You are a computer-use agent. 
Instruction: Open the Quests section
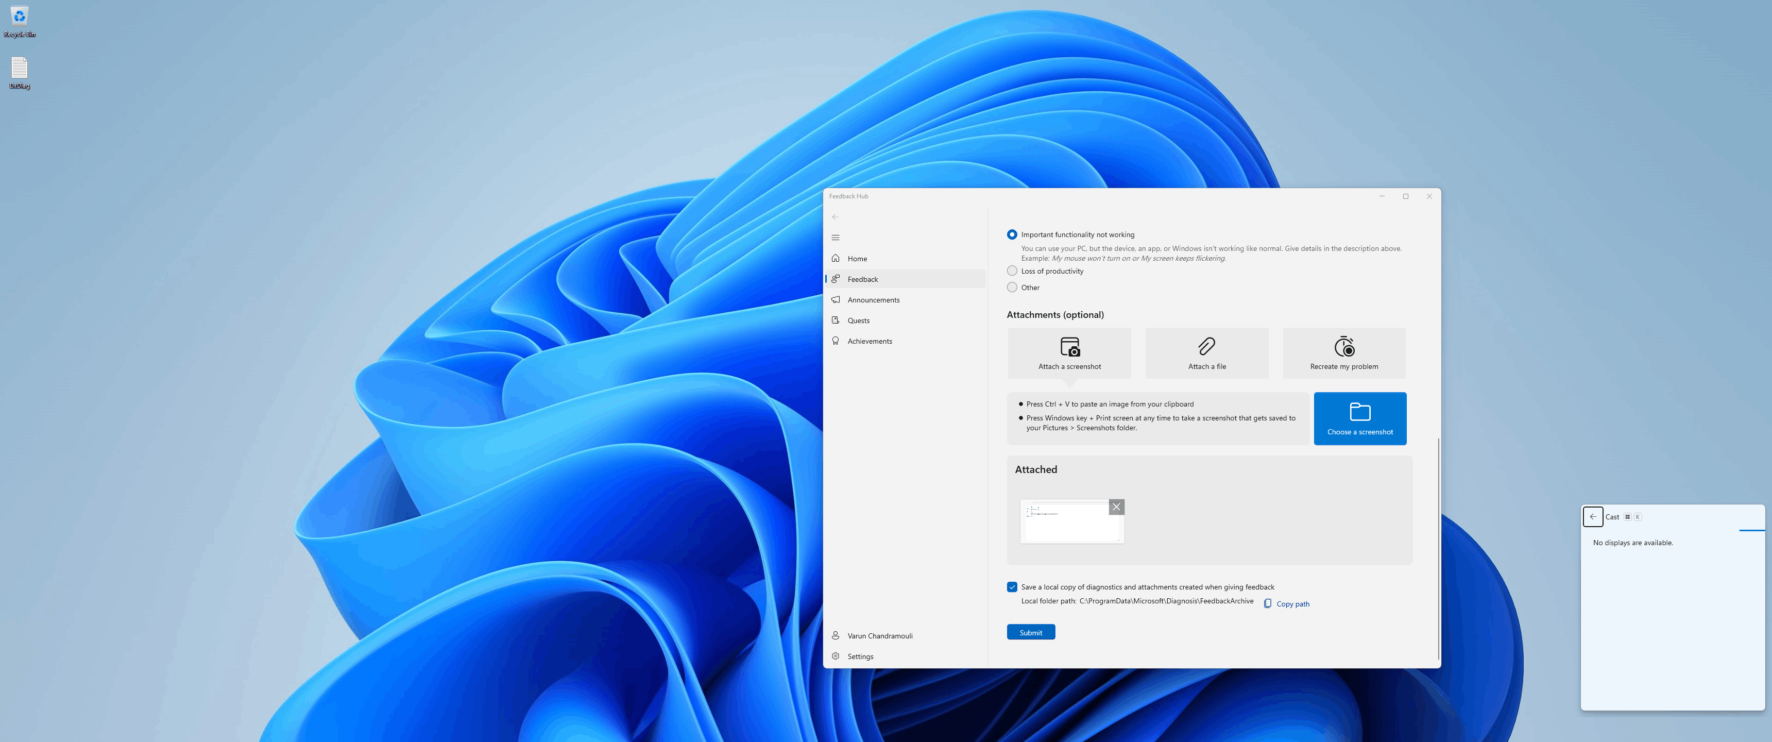click(x=858, y=321)
